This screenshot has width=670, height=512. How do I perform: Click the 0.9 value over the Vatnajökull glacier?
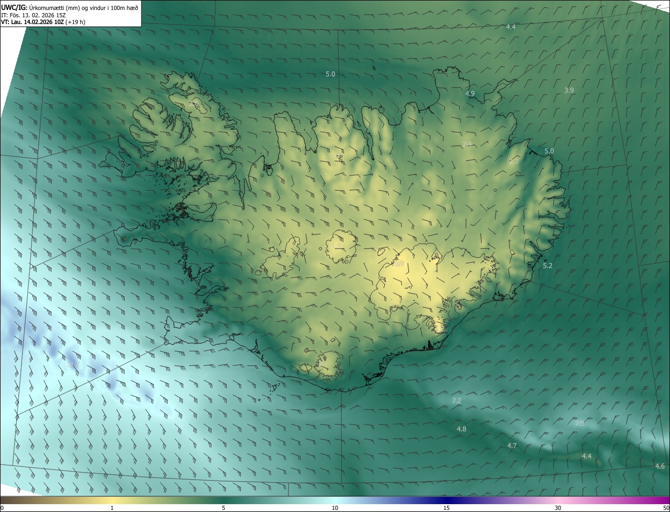399,264
